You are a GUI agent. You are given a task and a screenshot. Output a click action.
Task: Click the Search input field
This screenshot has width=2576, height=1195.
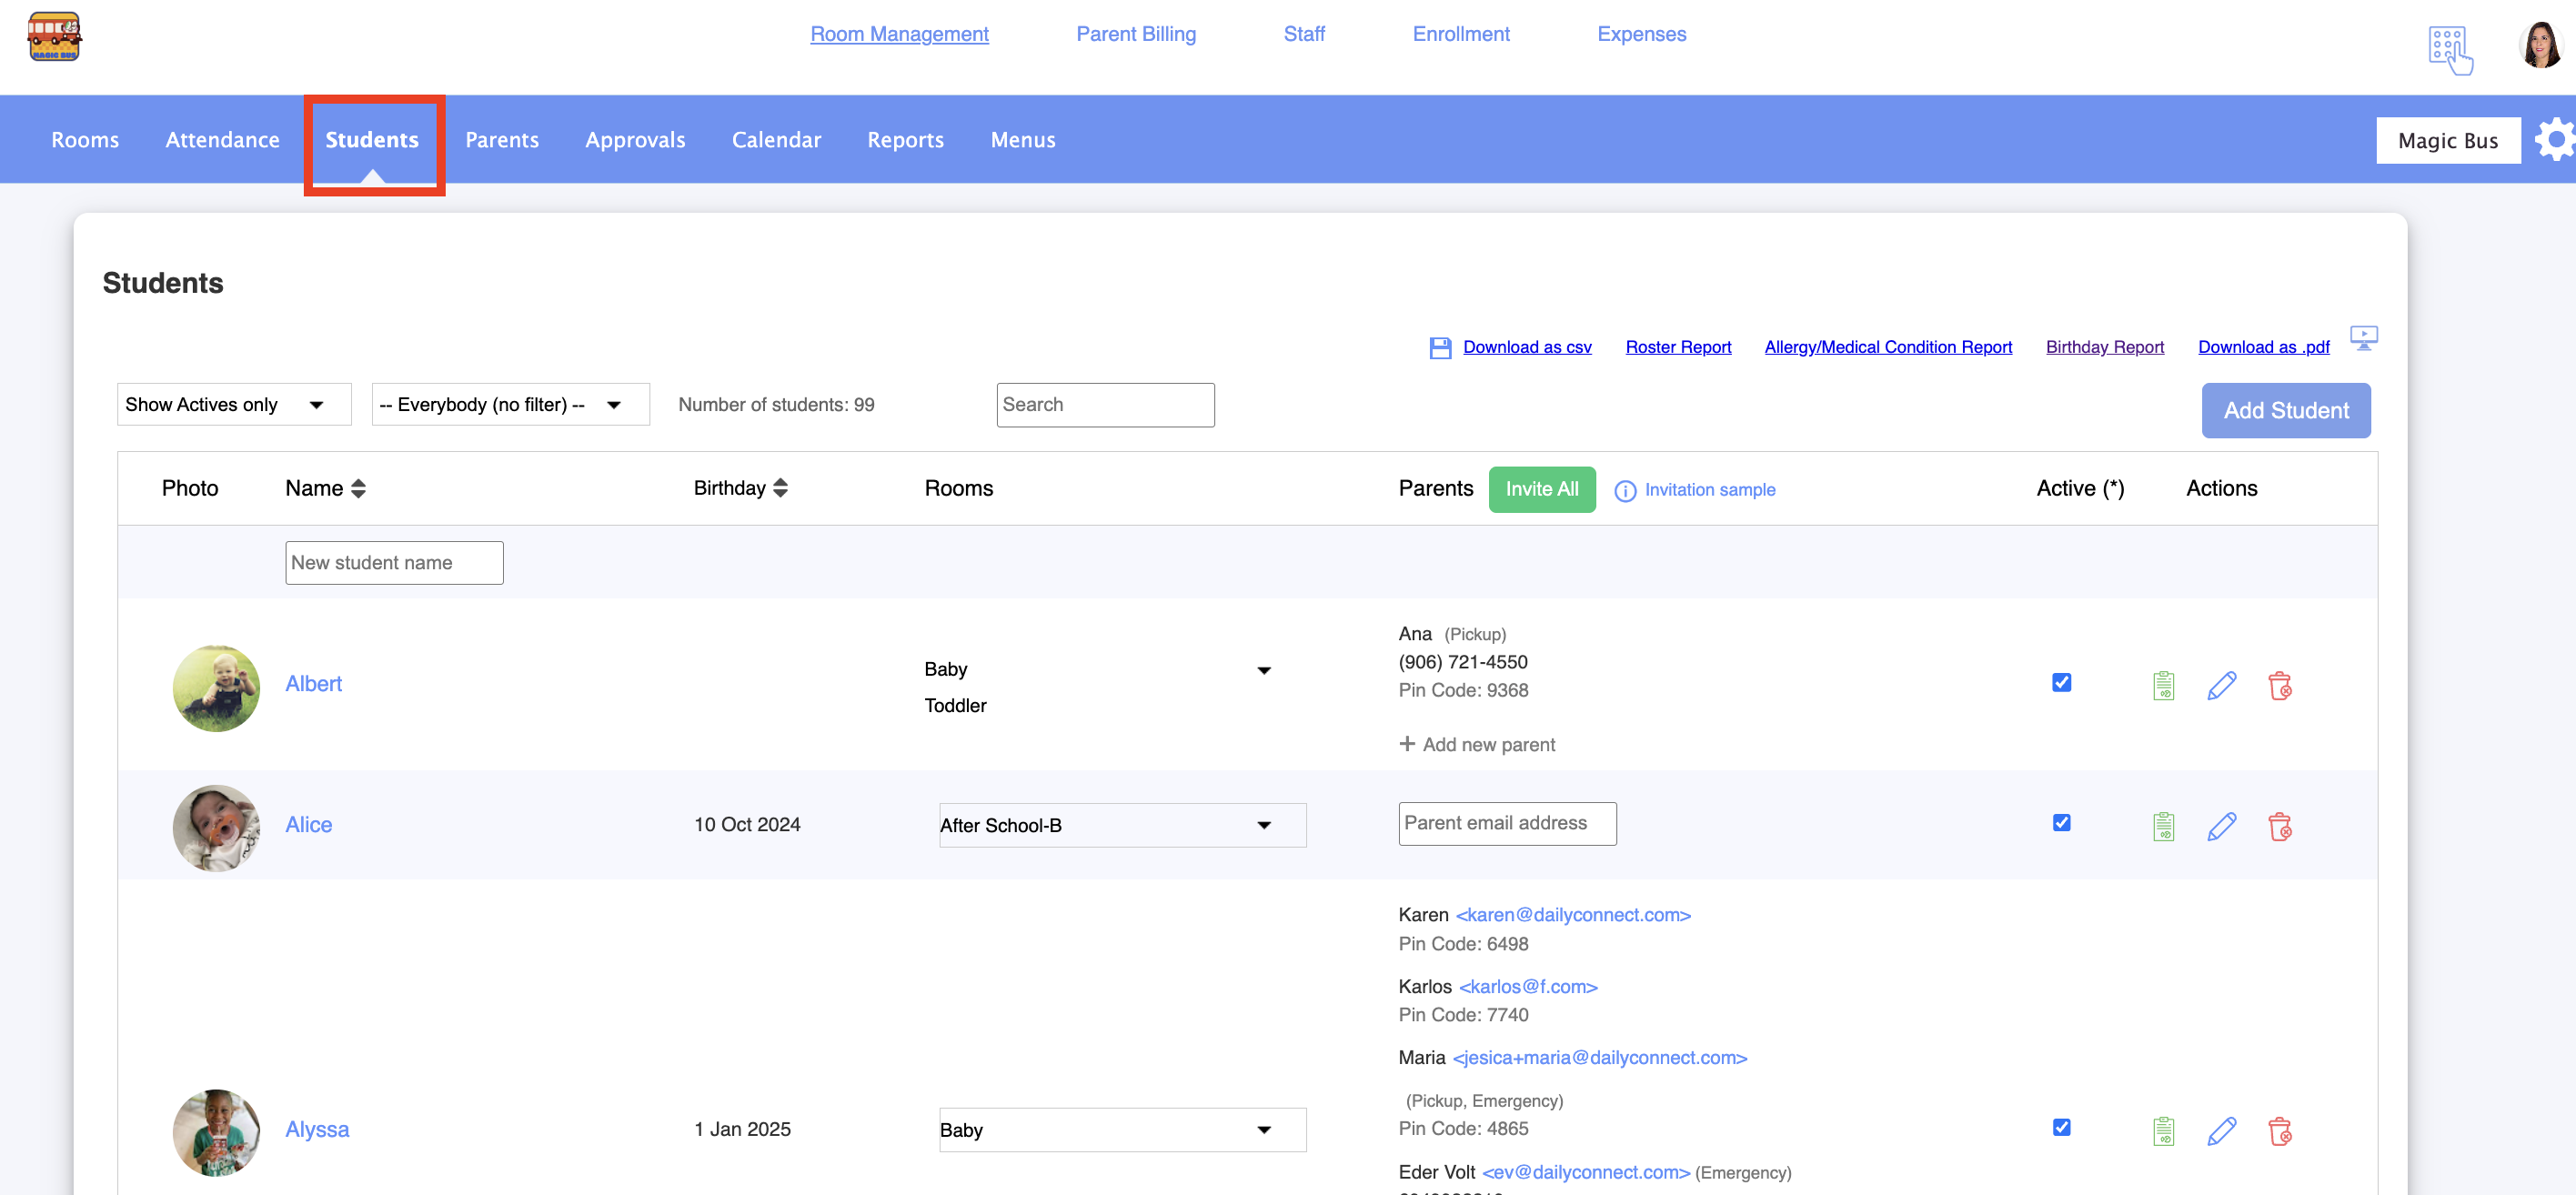(x=1105, y=405)
